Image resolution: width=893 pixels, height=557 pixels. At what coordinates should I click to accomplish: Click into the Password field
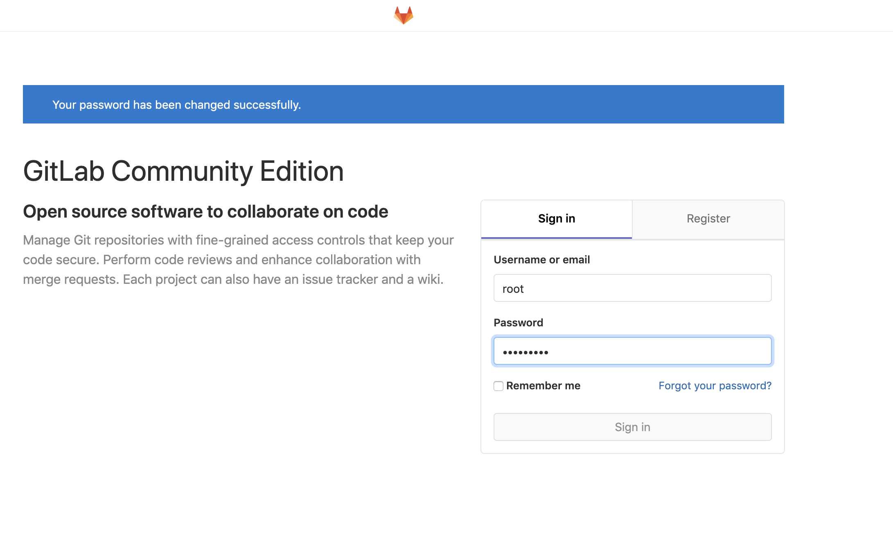point(632,351)
